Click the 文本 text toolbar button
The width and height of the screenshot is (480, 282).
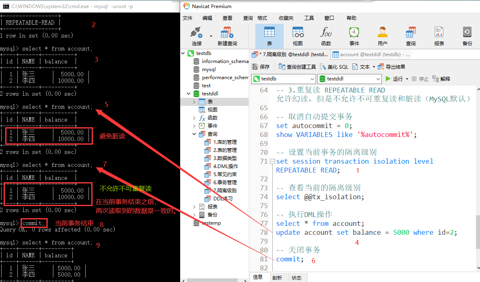pyautogui.click(x=361, y=67)
